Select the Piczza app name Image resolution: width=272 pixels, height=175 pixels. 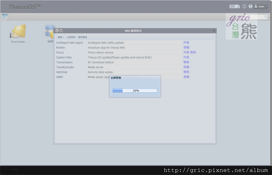(x=60, y=52)
